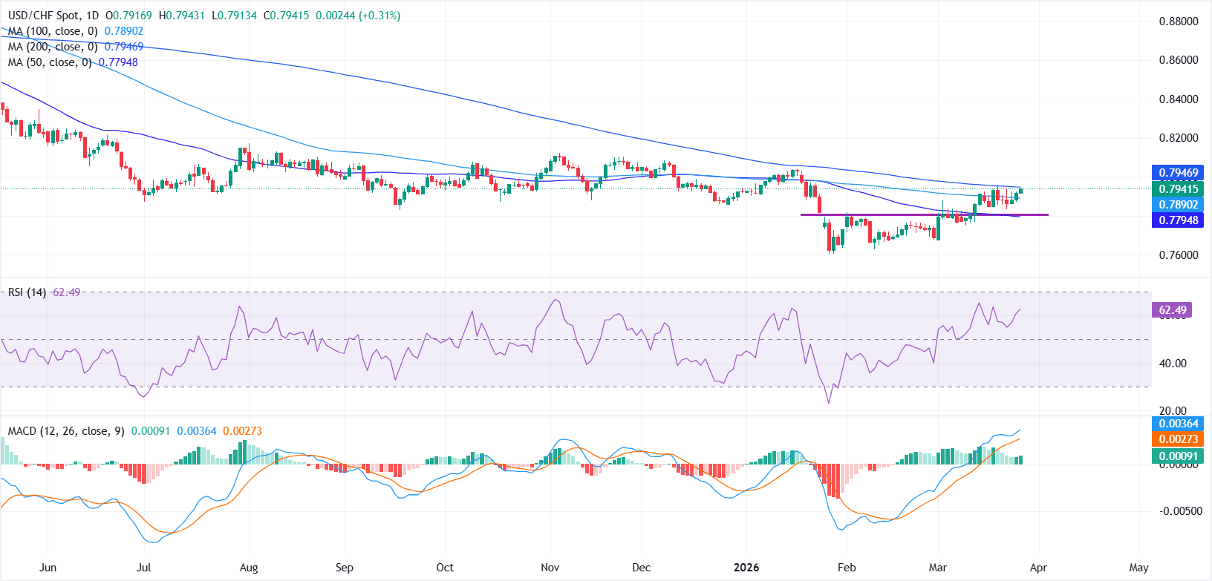Click the 2026 label on time axis

tap(746, 568)
